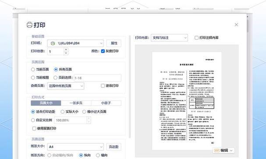The height and width of the screenshot is (159, 266).
Task: Expand the chevron next to 编辑
Action: point(231,151)
